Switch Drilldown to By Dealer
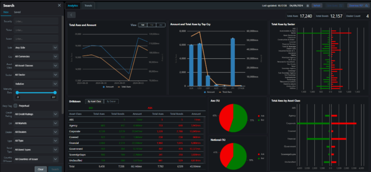This screenshot has width=371, height=172. click(x=111, y=101)
